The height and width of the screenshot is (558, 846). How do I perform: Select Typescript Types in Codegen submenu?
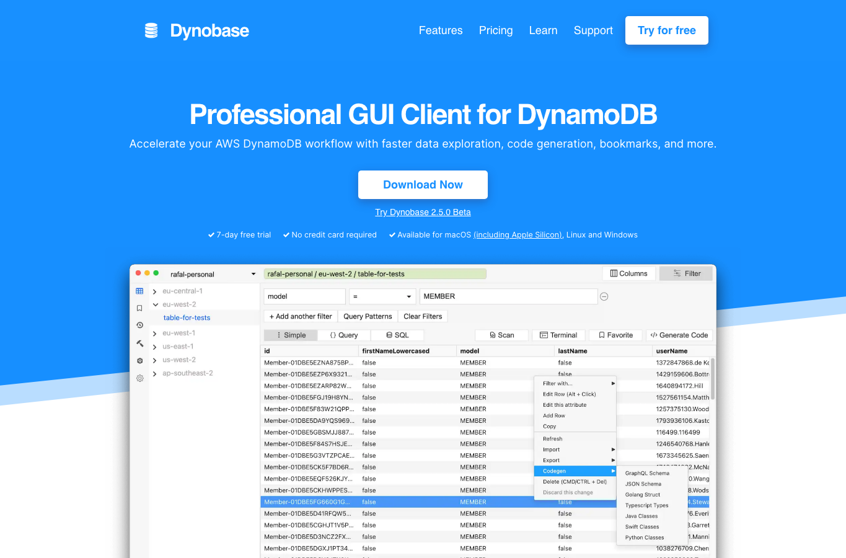click(x=652, y=505)
